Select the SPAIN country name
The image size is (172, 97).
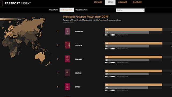click(x=77, y=87)
